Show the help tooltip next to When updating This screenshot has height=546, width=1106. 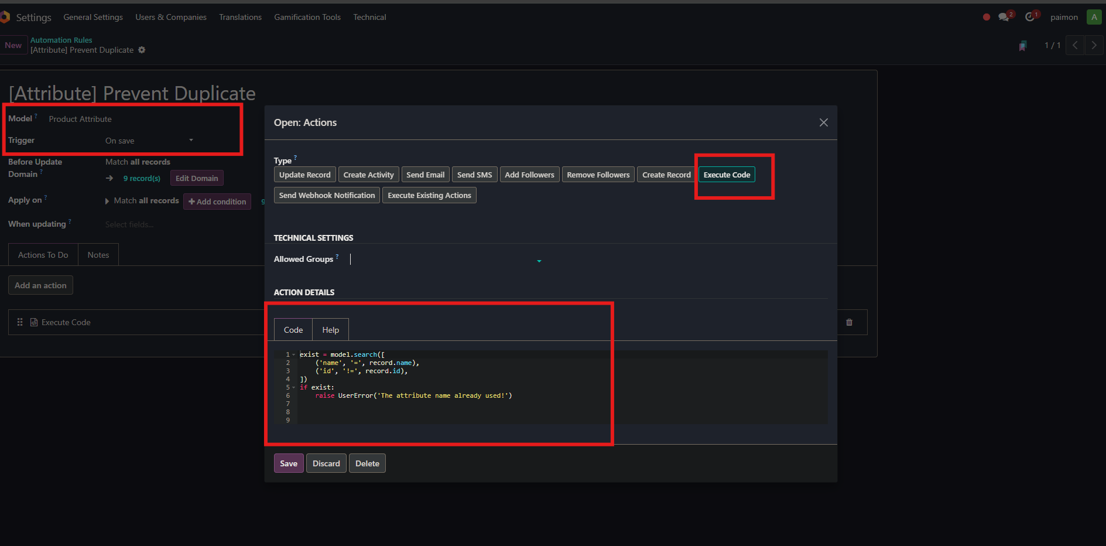tap(70, 221)
